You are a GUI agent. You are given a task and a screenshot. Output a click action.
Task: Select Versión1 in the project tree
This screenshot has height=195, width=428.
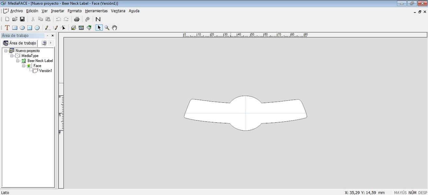[46, 71]
